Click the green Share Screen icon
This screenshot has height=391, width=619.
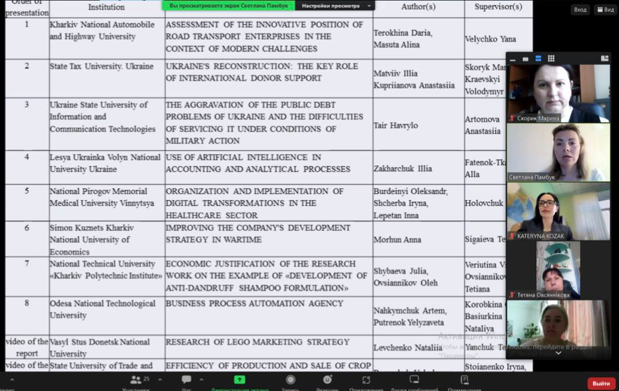(239, 379)
